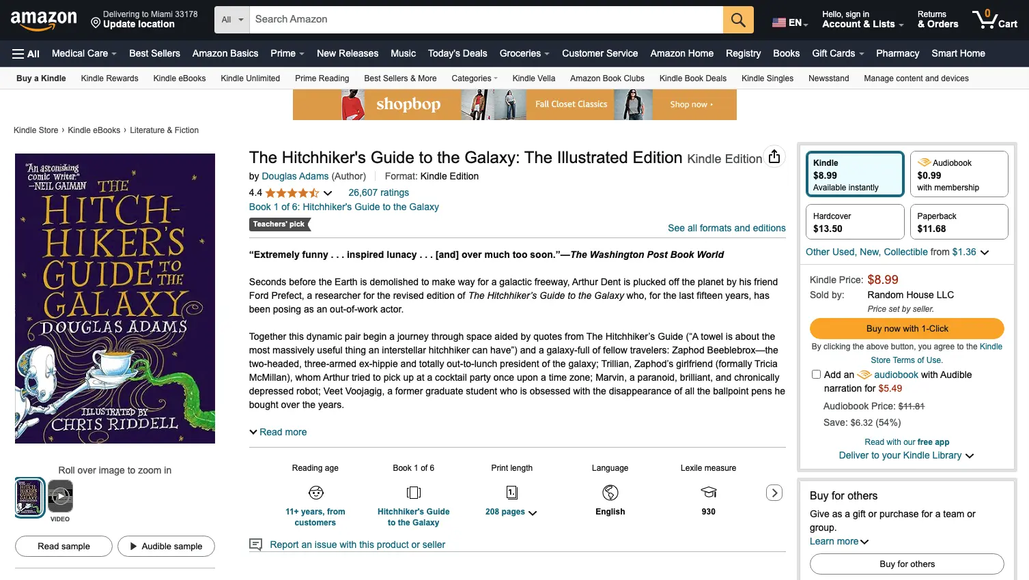This screenshot has width=1029, height=580.
Task: Enable the Add an audiobook narration checkbox
Action: [x=816, y=374]
